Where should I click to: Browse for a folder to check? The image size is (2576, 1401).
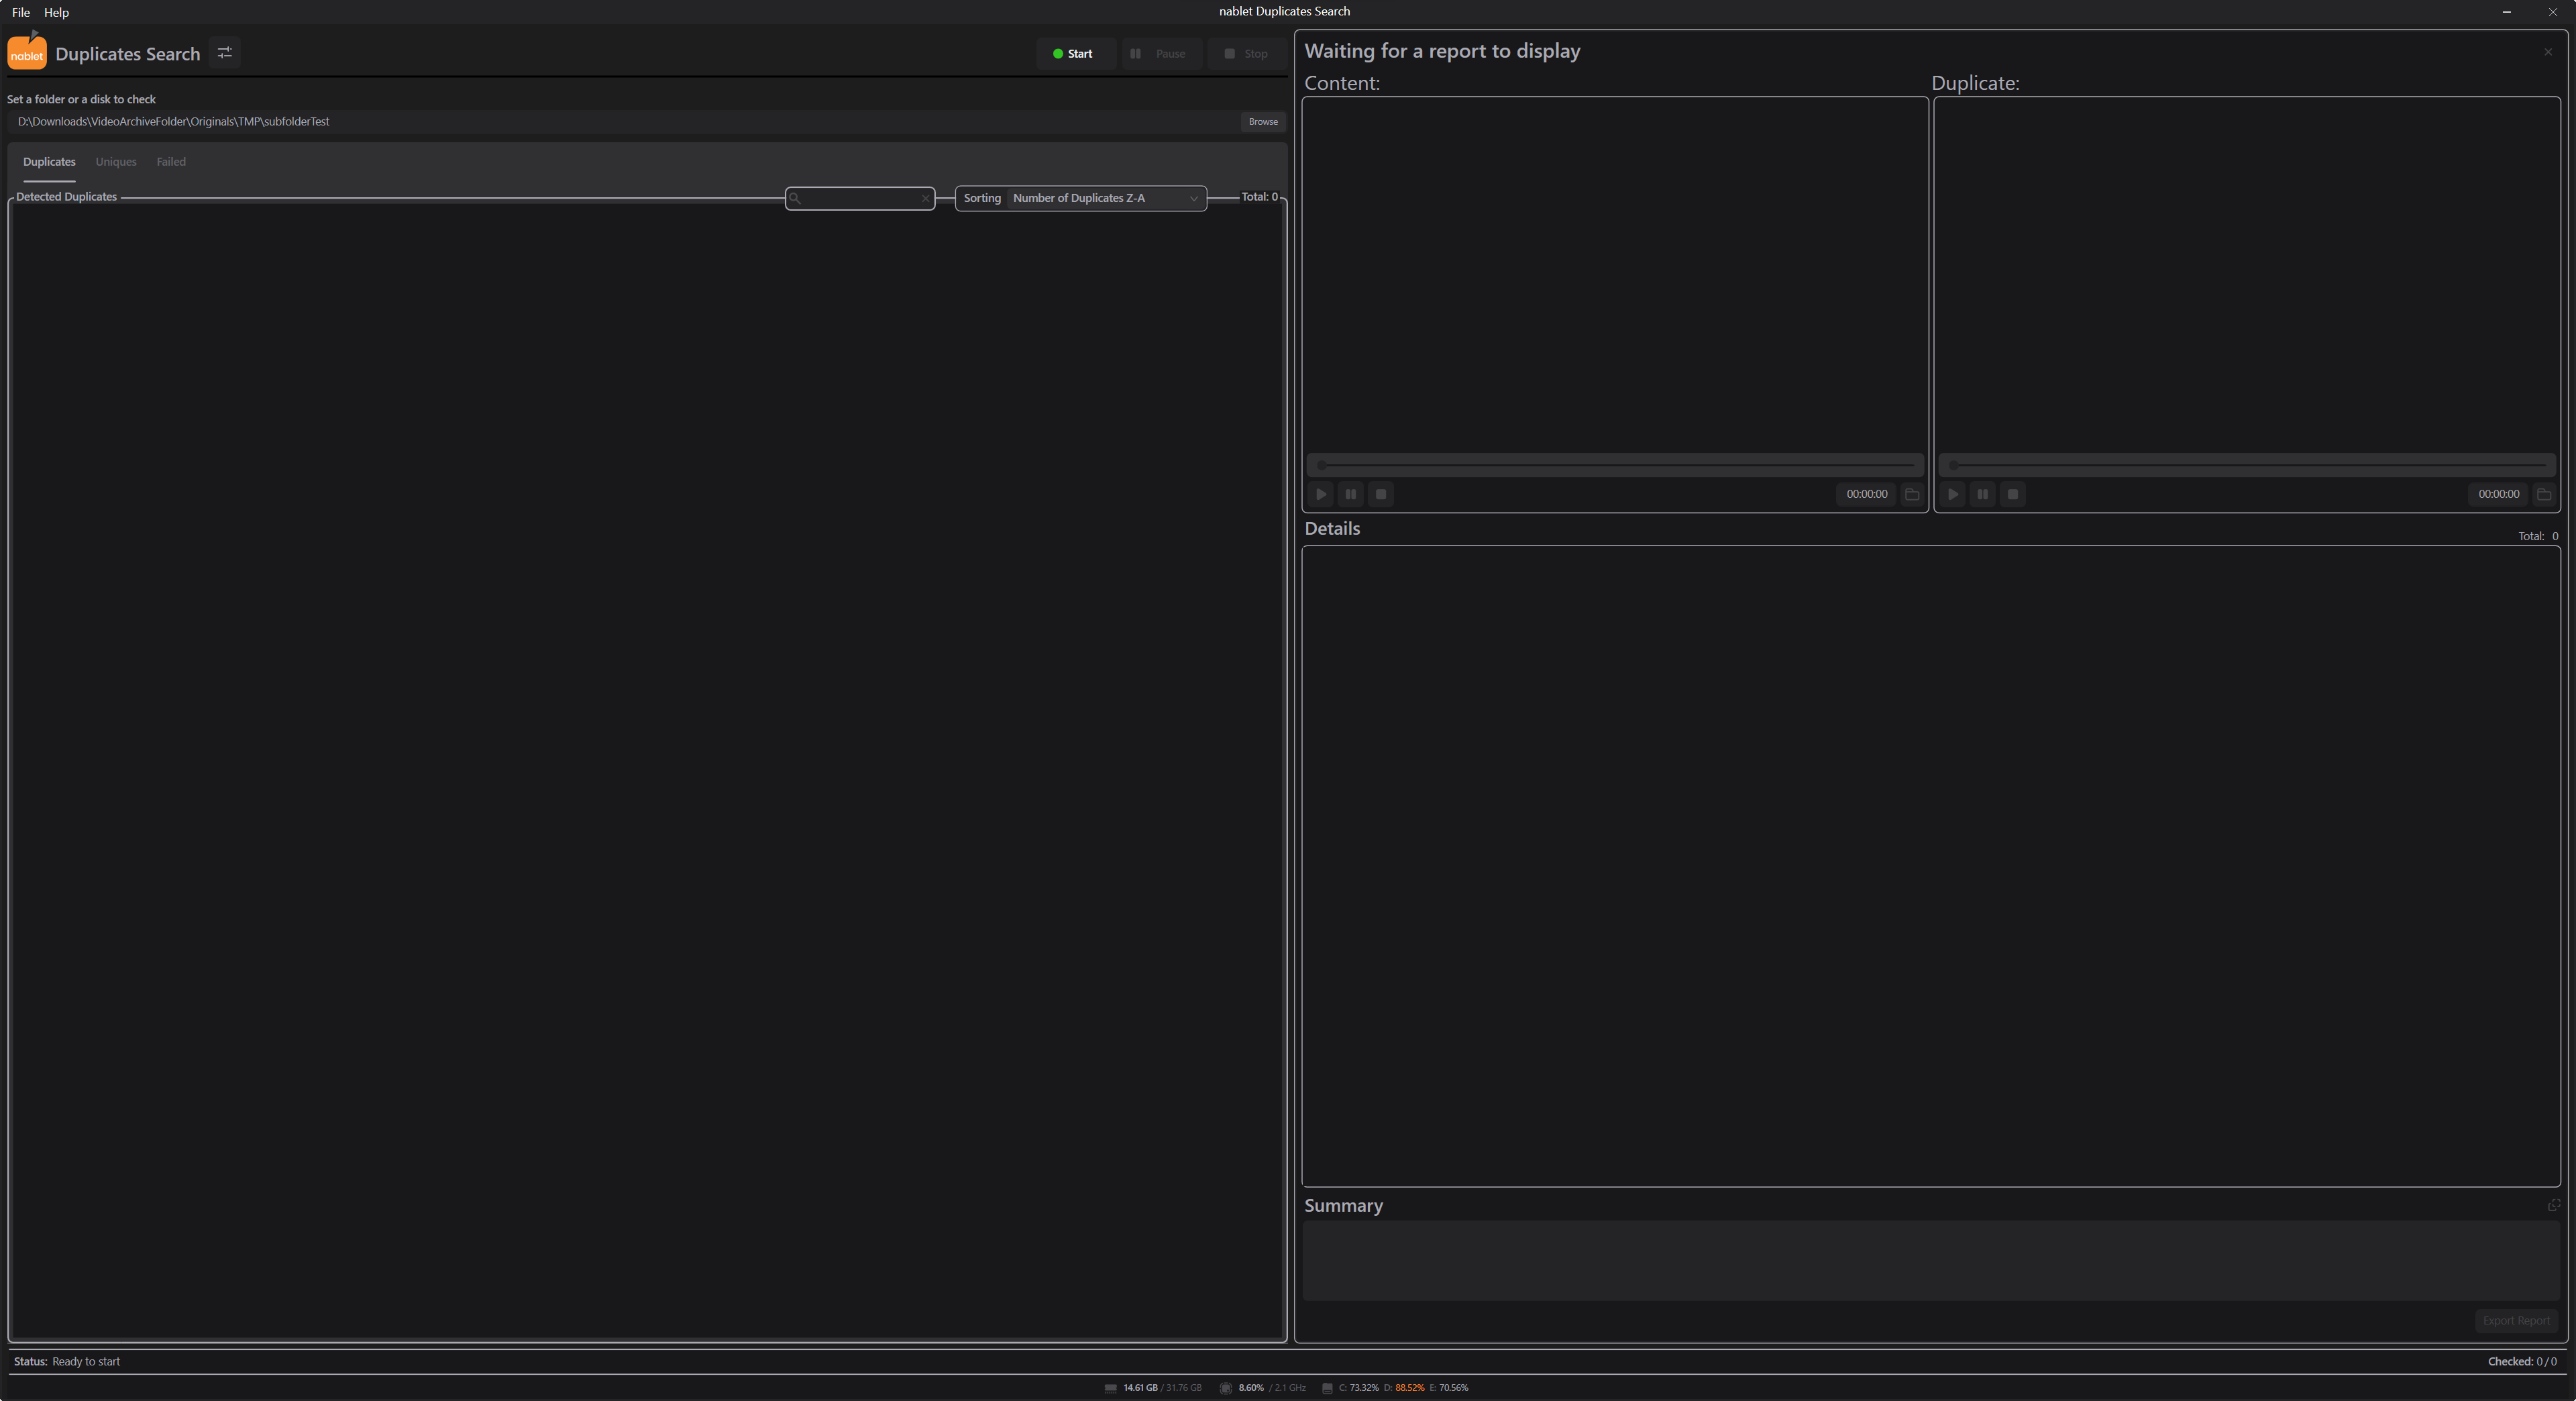[1263, 121]
